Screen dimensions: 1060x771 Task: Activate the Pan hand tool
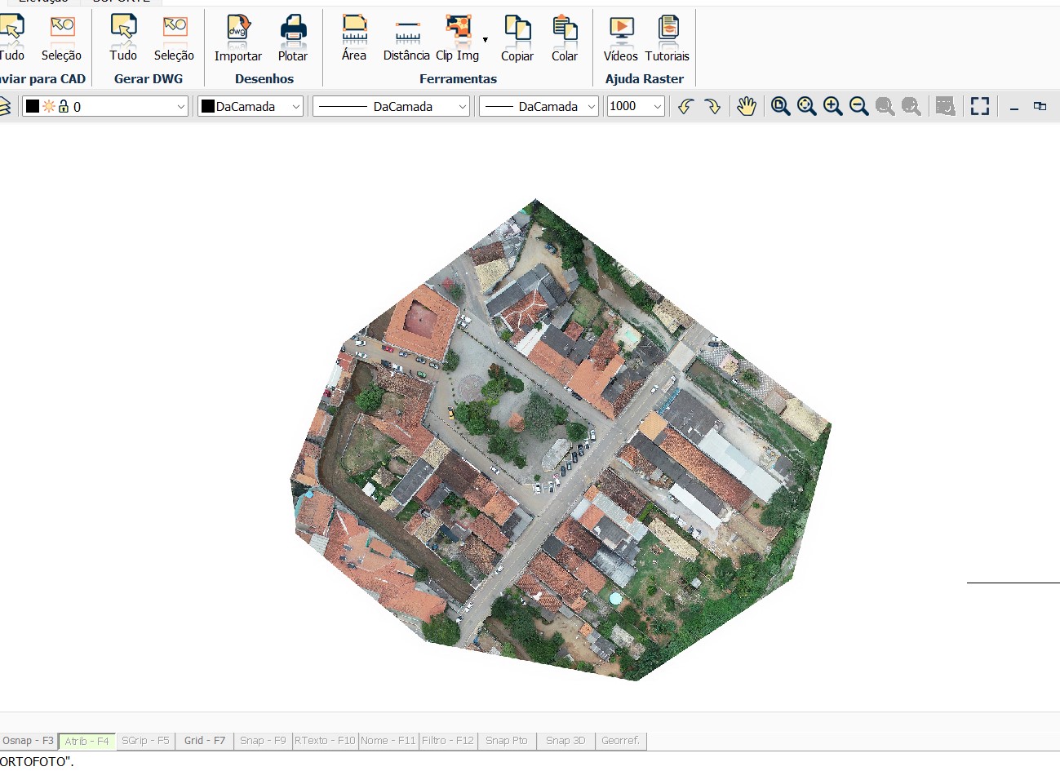pos(745,106)
